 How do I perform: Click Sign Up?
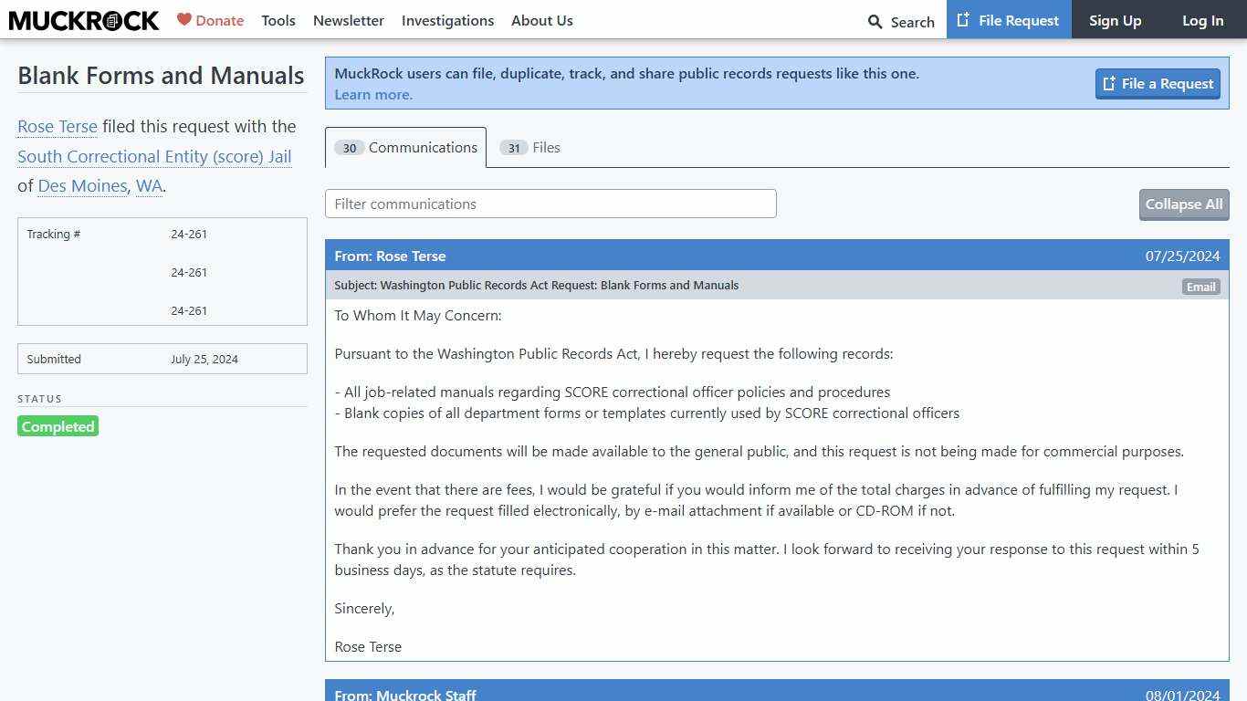1115,20
